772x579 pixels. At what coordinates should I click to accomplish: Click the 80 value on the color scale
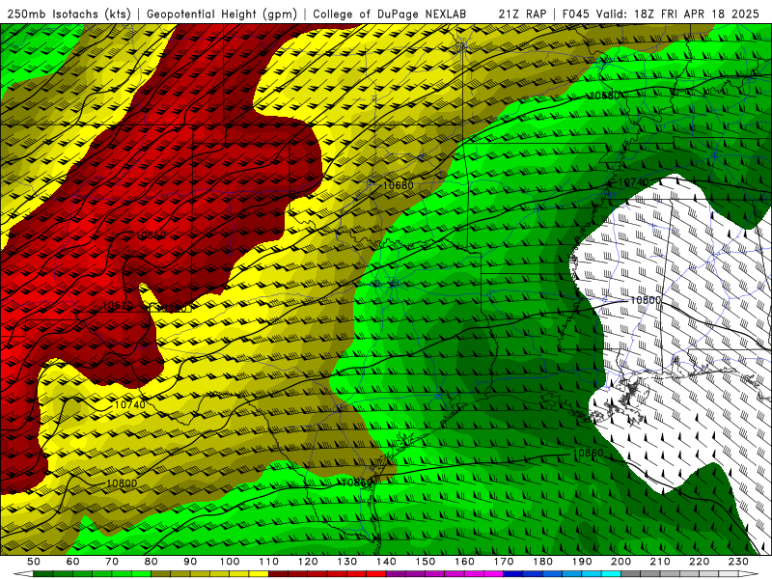coord(152,562)
